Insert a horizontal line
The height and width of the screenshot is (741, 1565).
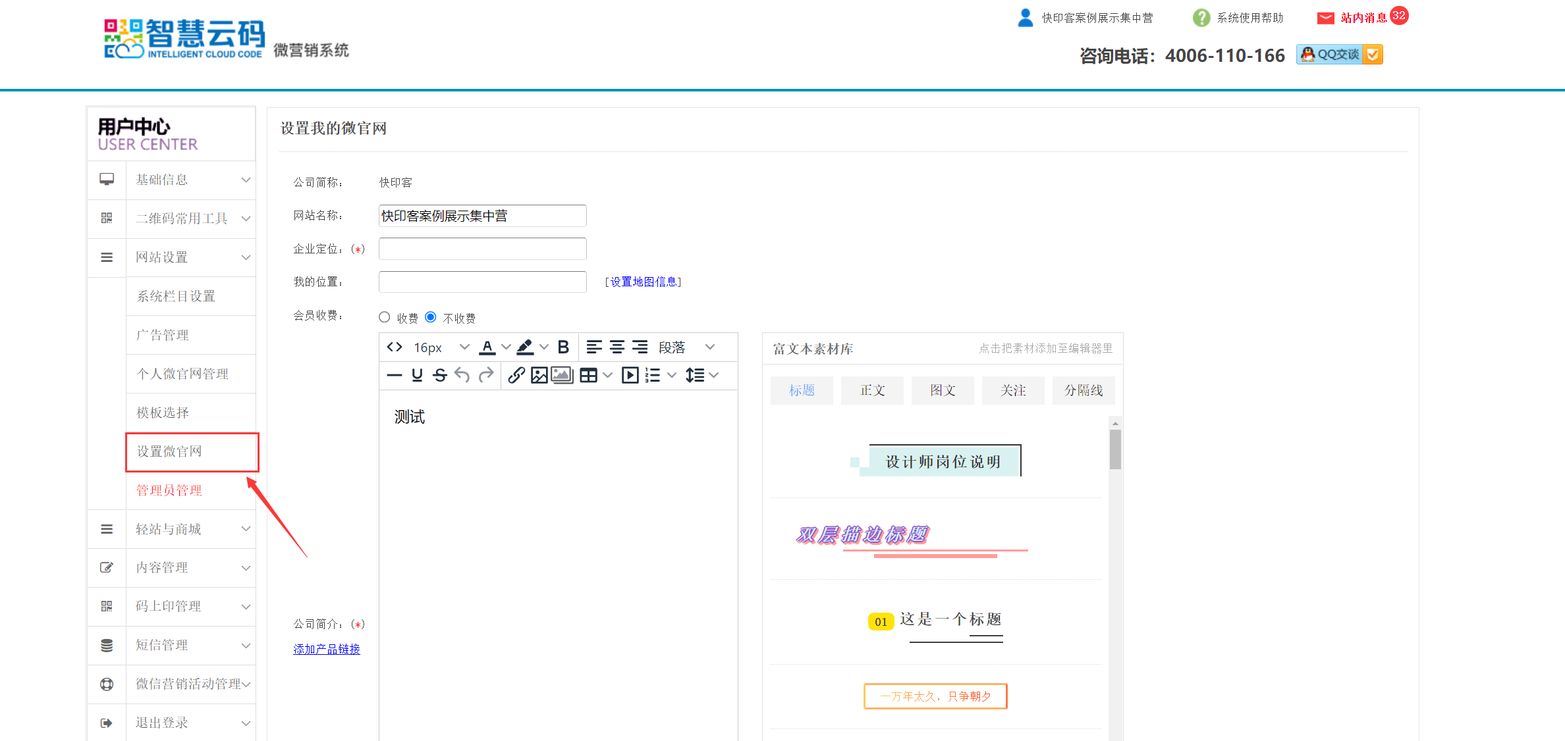[x=395, y=375]
